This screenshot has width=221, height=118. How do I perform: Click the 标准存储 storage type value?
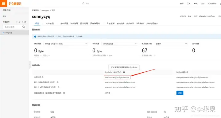click(207, 16)
